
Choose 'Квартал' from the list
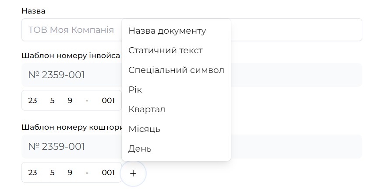point(147,110)
